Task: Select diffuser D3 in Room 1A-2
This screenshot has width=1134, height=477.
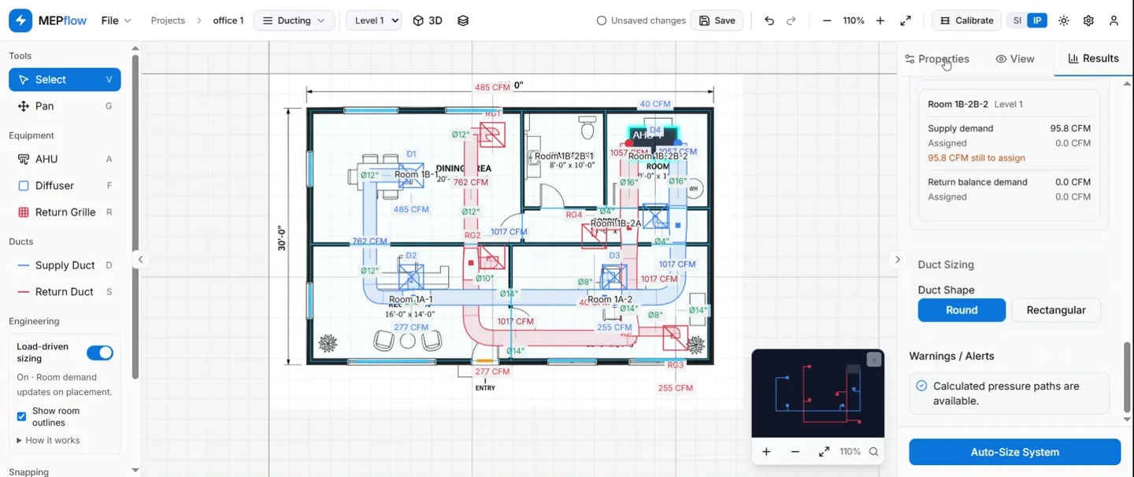Action: coord(613,277)
